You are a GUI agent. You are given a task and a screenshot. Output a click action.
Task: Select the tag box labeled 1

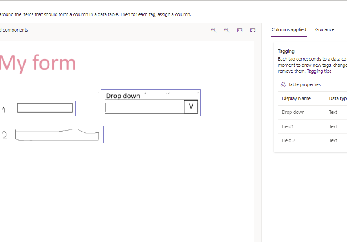coord(38,109)
